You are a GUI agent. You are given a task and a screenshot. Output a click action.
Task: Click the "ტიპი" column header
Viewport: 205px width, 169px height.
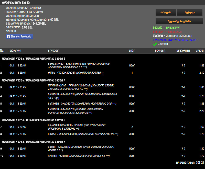pos(132,51)
